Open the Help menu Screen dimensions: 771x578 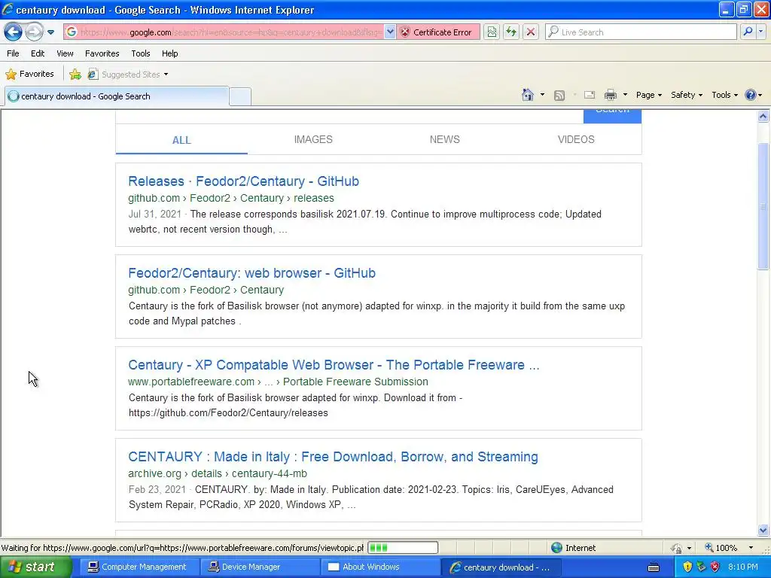tap(170, 53)
